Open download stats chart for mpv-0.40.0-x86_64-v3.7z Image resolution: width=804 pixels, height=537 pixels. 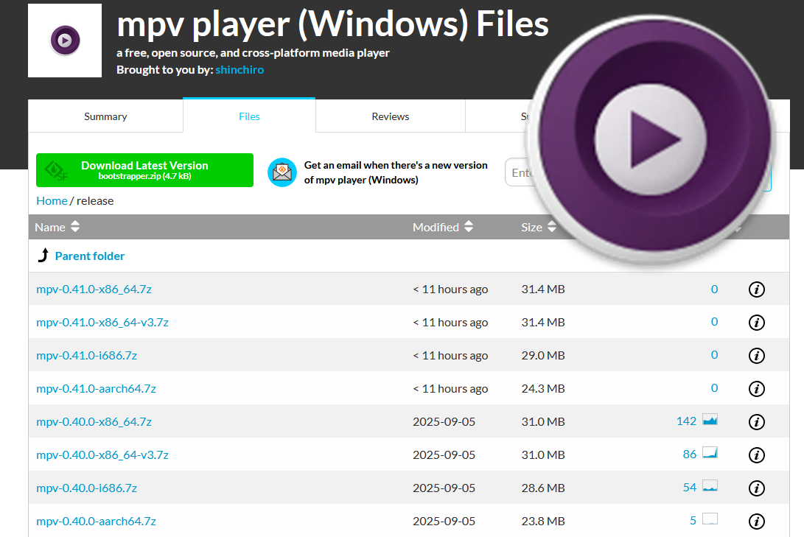point(710,452)
